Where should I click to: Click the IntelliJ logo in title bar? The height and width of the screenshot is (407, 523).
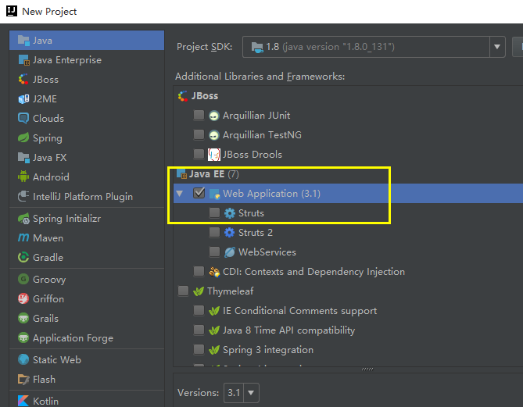coord(12,11)
